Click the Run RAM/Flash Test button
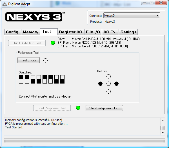Screen dimensions: 169x148 tap(27, 43)
